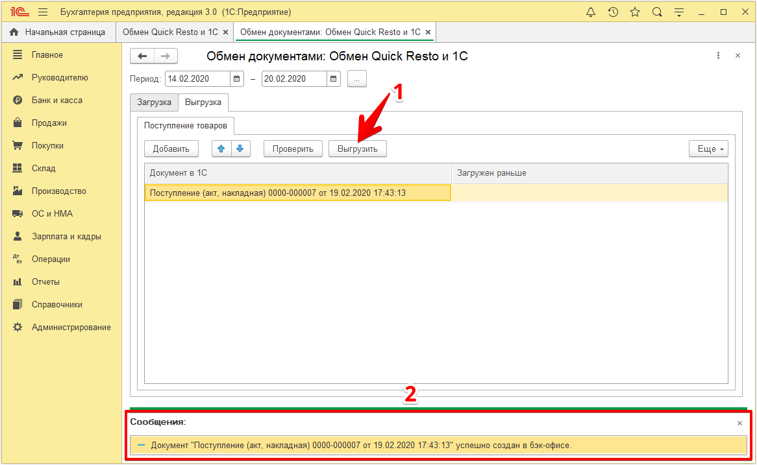Open the history clock icon
This screenshot has height=465, width=757.
coord(613,12)
